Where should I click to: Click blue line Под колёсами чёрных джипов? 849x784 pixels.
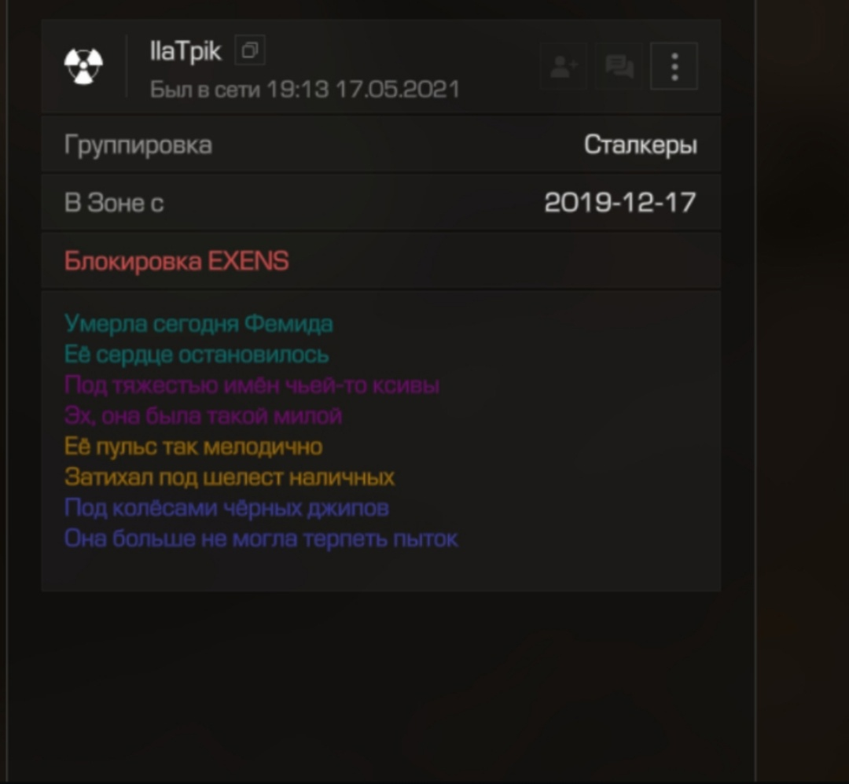click(x=226, y=508)
